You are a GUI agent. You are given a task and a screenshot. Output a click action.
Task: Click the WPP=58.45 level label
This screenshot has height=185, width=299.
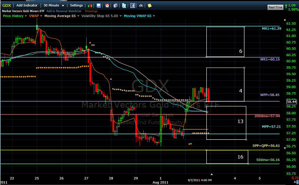[270, 95]
